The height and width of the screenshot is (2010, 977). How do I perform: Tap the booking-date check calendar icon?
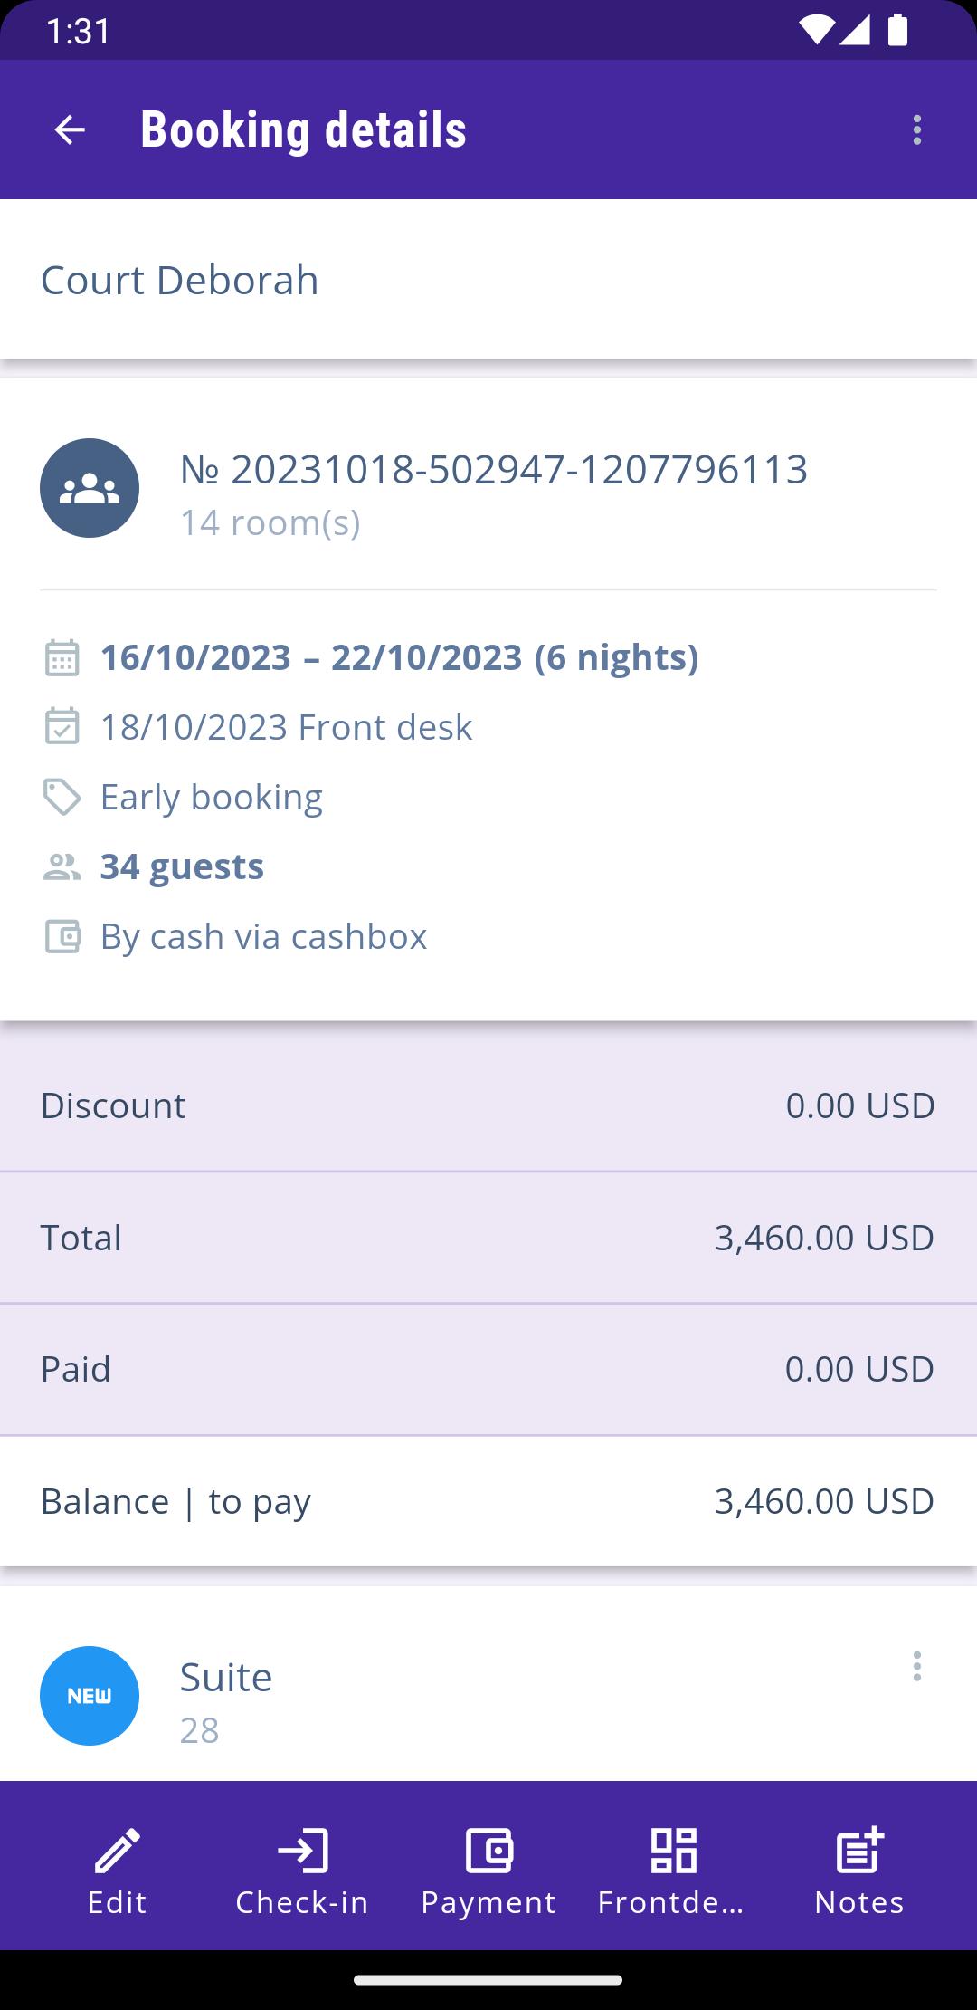click(62, 727)
